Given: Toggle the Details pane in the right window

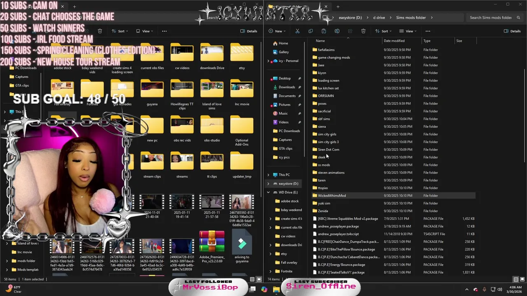Looking at the screenshot, I should [x=512, y=31].
